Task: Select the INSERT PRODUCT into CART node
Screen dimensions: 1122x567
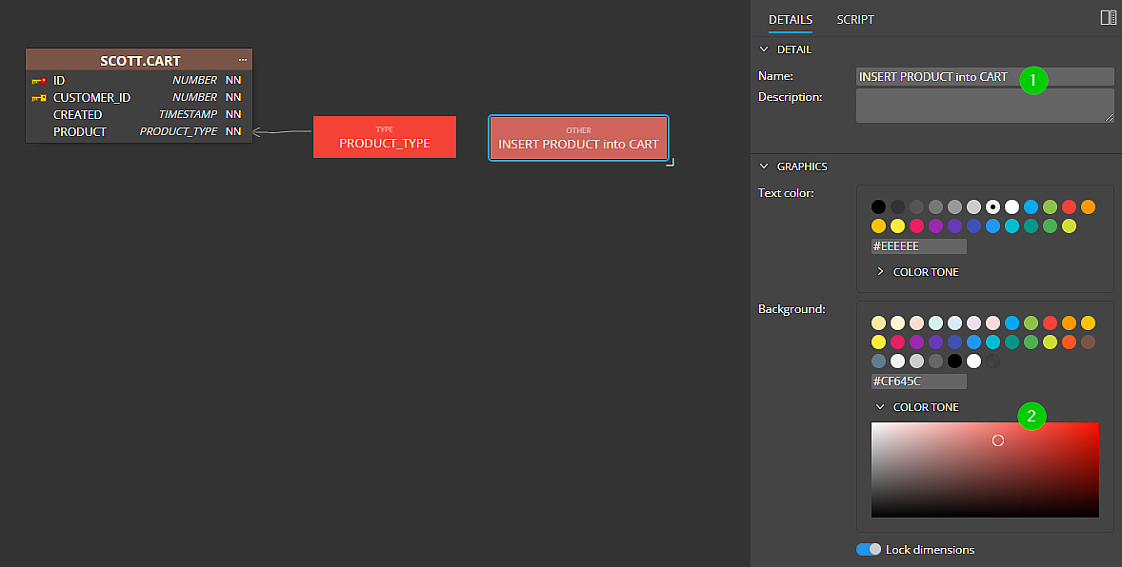Action: tap(578, 138)
